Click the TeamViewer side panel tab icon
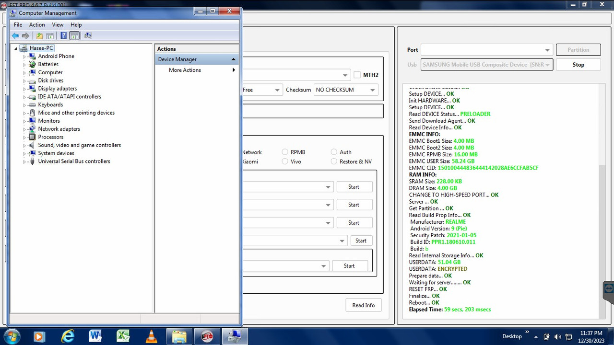 pos(609,289)
